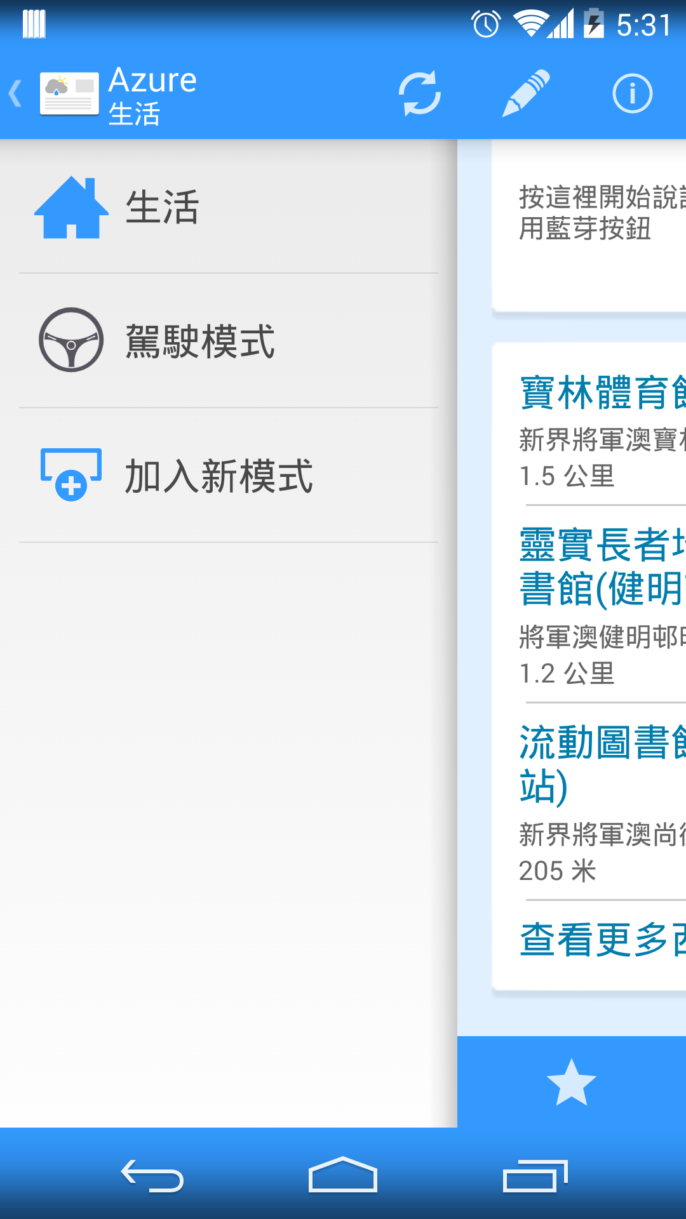Open 寶林體育館 listing link

602,392
